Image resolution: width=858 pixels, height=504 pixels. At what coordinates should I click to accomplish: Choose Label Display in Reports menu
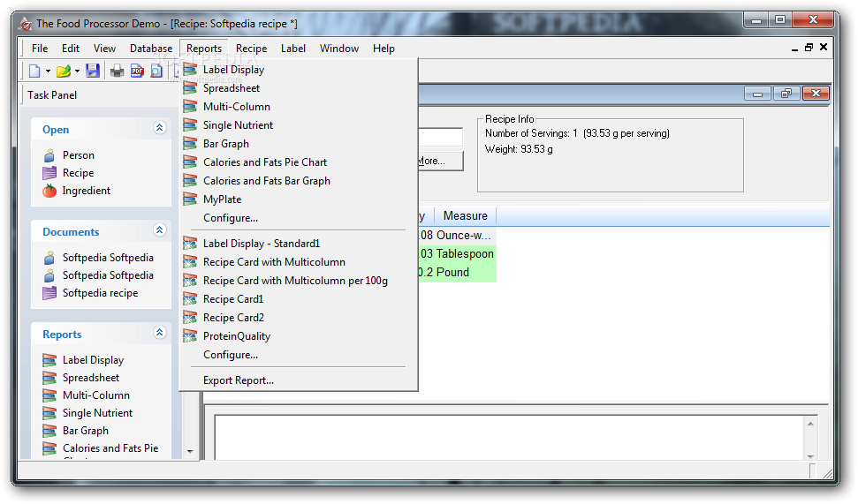(x=299, y=70)
